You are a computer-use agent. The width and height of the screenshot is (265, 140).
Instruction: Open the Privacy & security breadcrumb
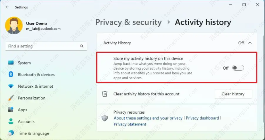(x=129, y=23)
